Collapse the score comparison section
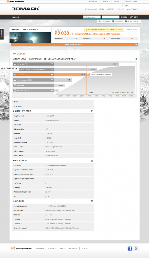 [136, 59]
